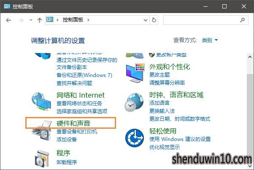Click the 卸载程序 link
Image resolution: width=254 pixels, height=170 pixels.
[67, 162]
